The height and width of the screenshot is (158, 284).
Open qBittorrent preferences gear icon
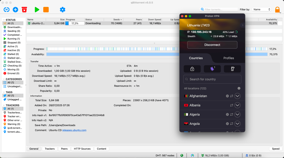[62, 10]
